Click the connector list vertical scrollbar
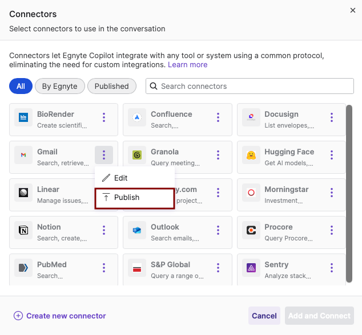362x335 pixels. coord(349,194)
